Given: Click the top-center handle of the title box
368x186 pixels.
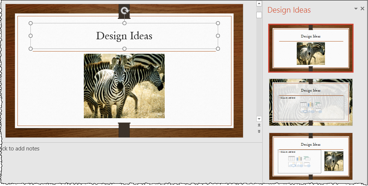Looking at the screenshot, I should (x=124, y=23).
